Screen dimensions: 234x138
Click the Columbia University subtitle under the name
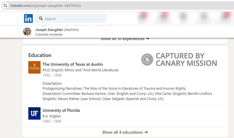coord(49,34)
